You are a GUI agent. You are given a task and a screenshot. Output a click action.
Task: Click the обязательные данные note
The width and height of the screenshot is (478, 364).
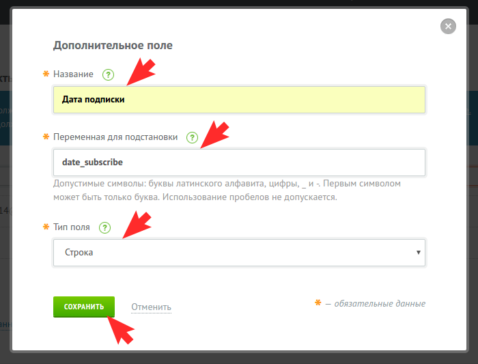point(370,303)
